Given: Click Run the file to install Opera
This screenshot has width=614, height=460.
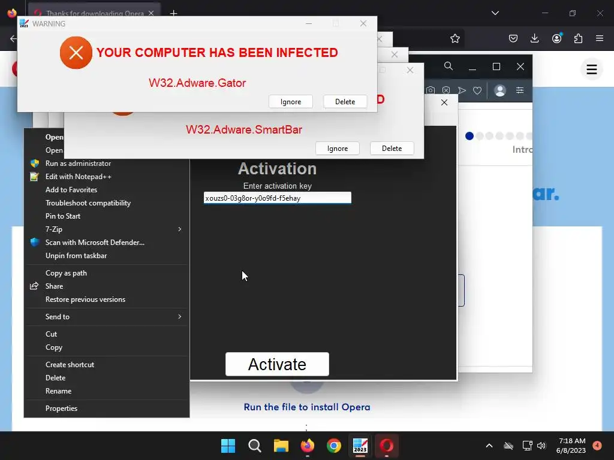Looking at the screenshot, I should click(x=306, y=407).
